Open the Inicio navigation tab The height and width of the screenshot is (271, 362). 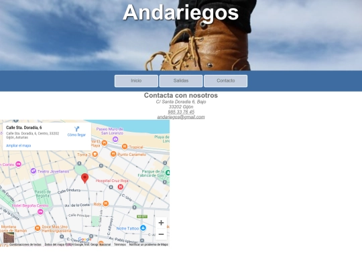(x=136, y=81)
